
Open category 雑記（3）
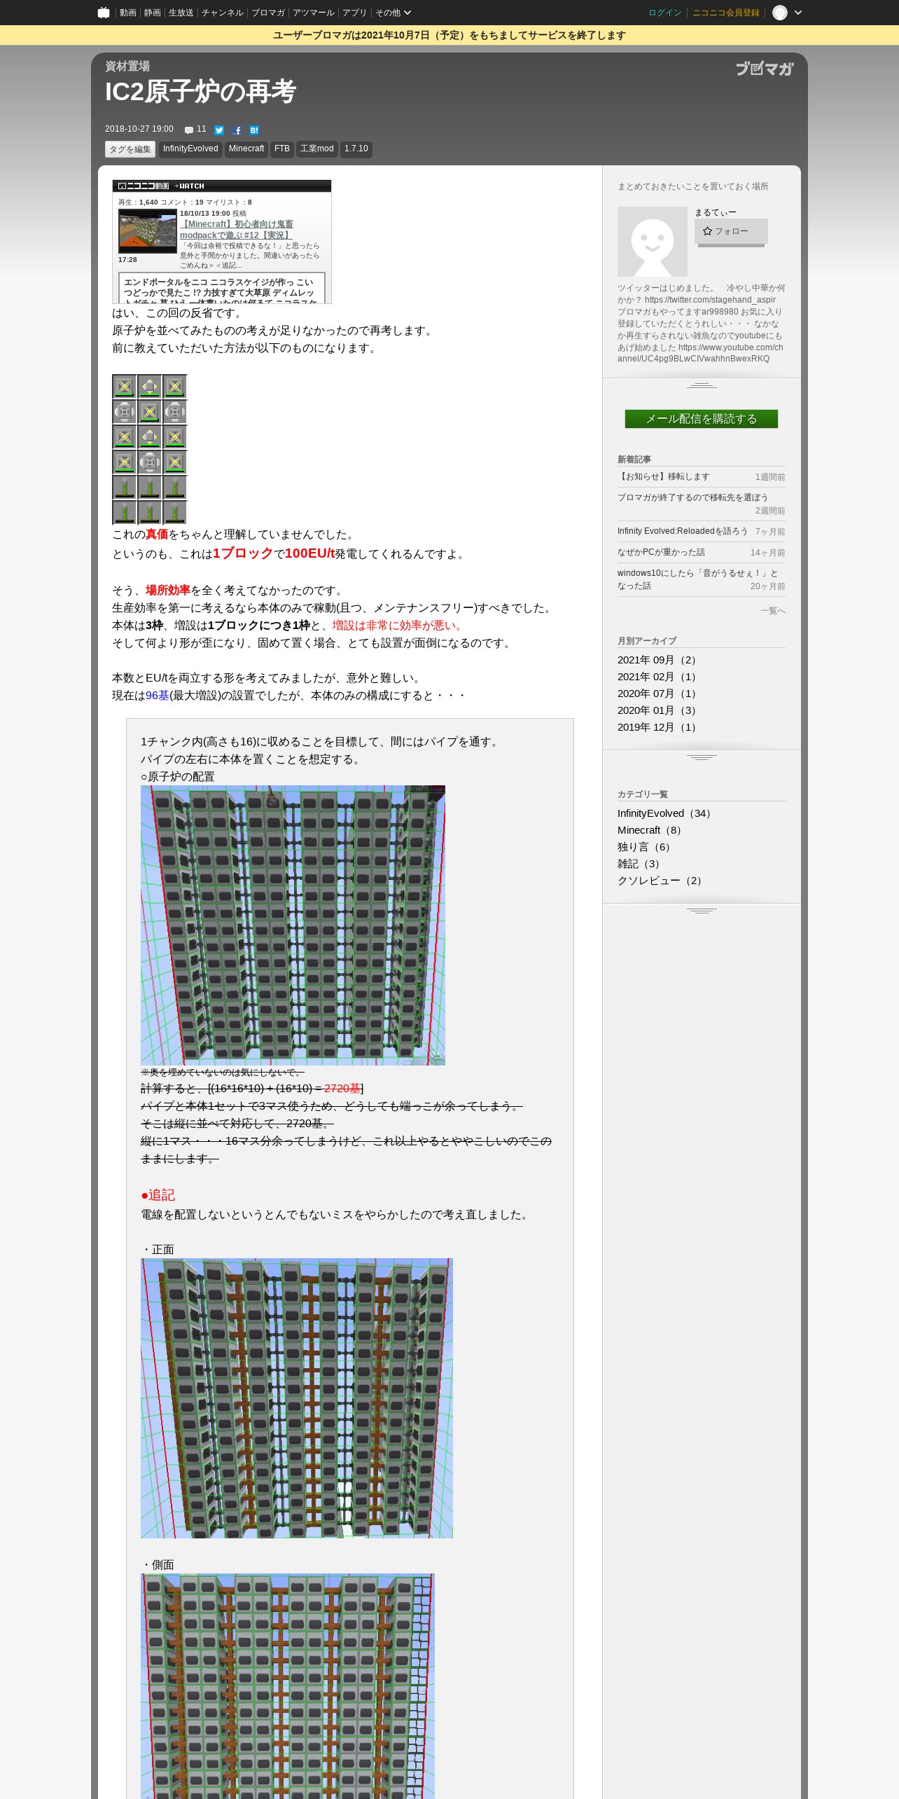click(640, 864)
